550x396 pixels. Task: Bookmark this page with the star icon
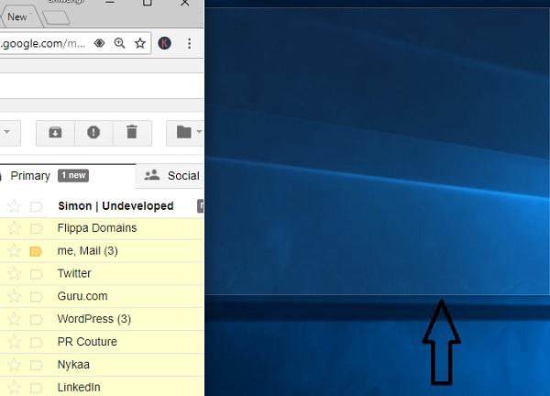[140, 43]
